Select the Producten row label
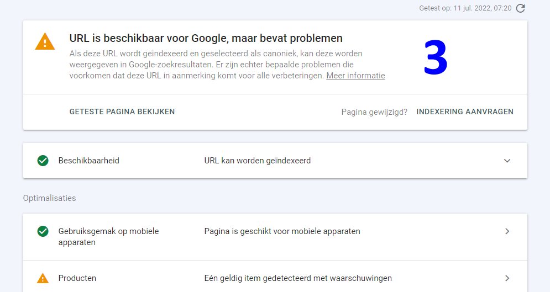The image size is (550, 292). click(77, 278)
